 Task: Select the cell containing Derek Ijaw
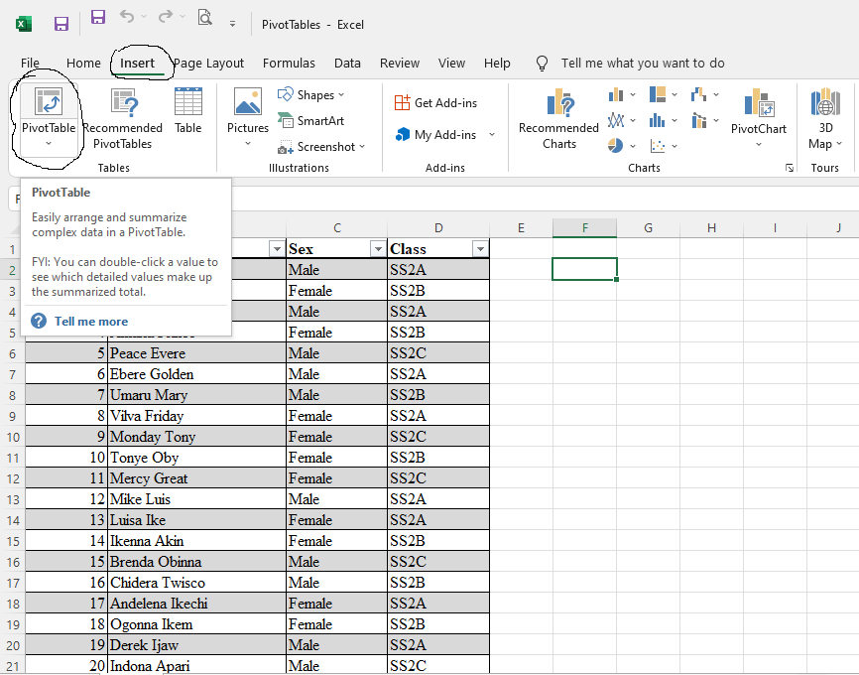[196, 645]
